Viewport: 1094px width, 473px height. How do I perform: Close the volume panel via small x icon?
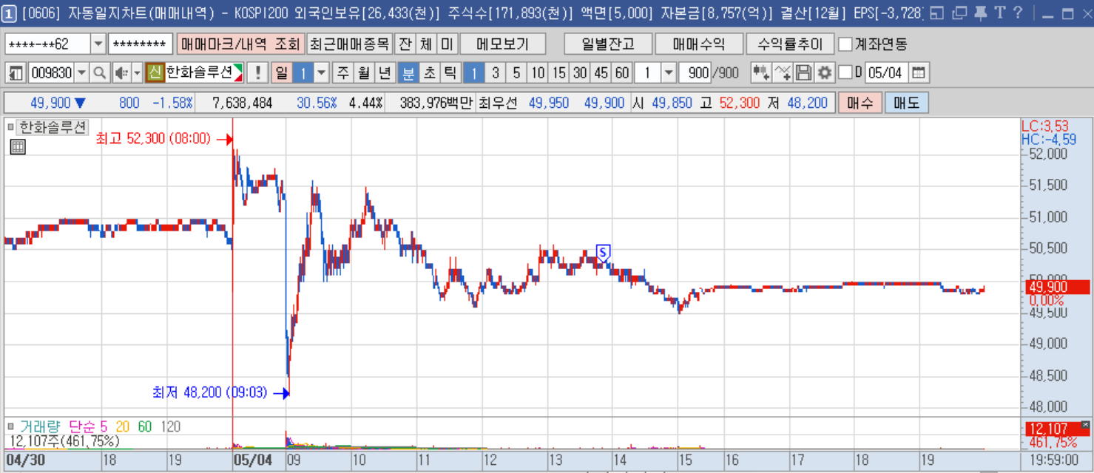(1085, 425)
